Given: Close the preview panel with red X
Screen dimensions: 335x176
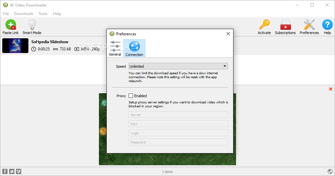Looking at the screenshot, I should (x=331, y=89).
